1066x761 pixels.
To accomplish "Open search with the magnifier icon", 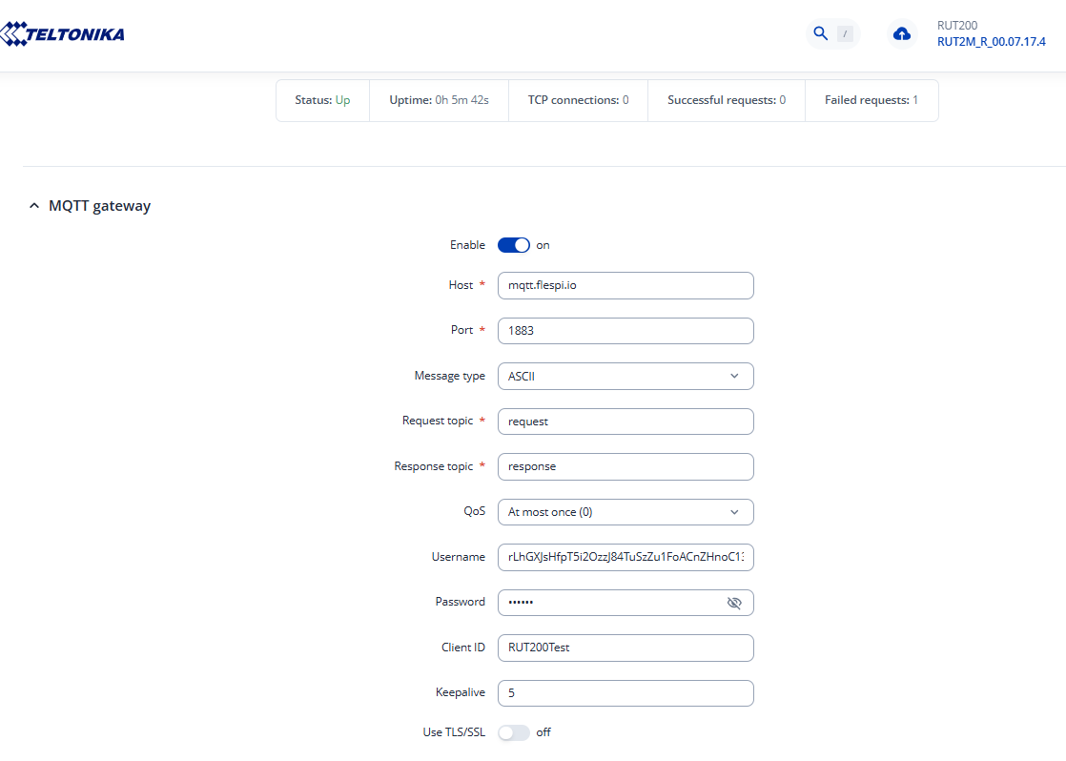I will click(820, 34).
